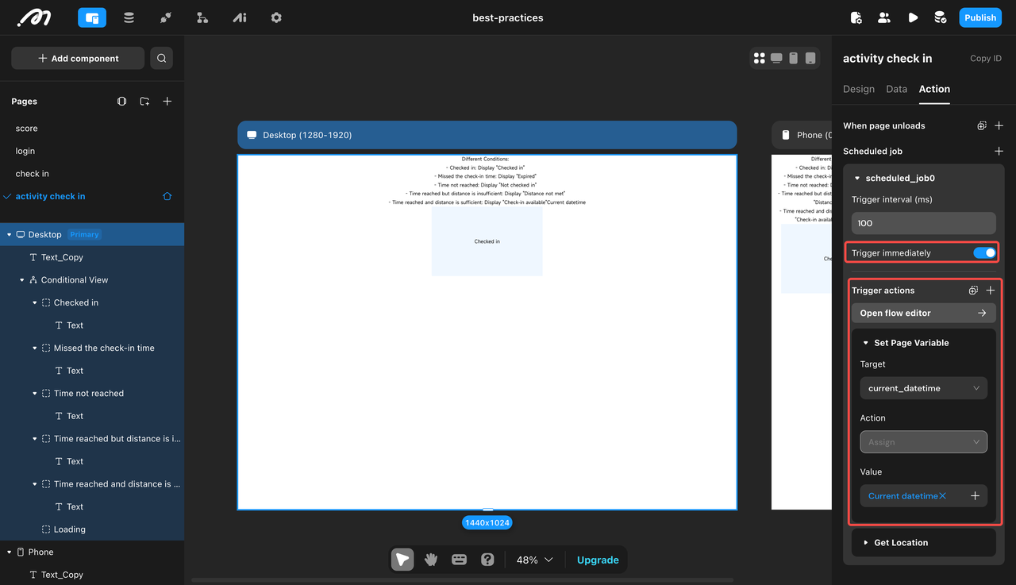
Task: Click the Momen logo
Action: pos(34,17)
